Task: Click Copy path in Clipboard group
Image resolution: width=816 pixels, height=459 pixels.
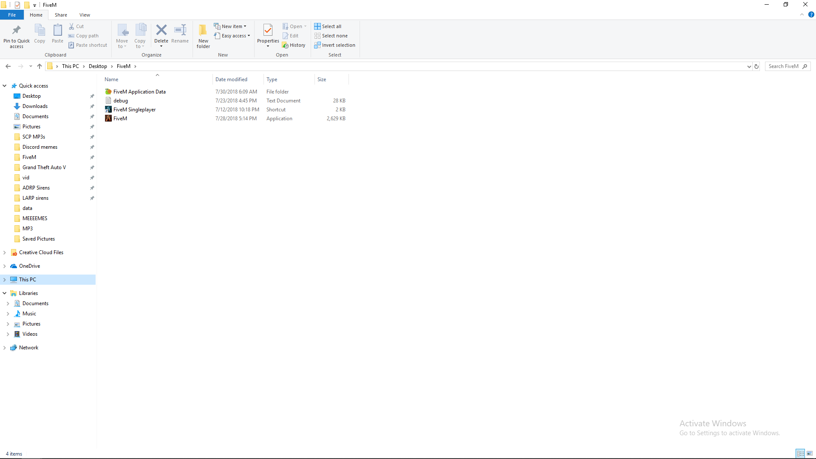Action: pos(83,36)
